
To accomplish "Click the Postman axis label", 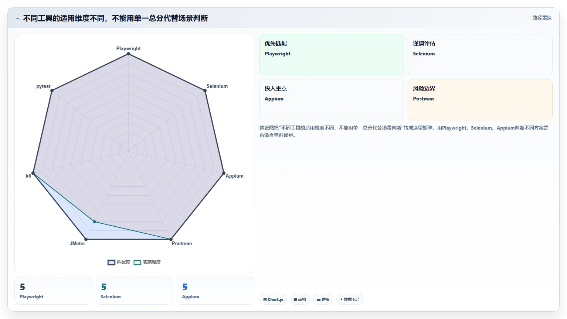I will pyautogui.click(x=182, y=243).
